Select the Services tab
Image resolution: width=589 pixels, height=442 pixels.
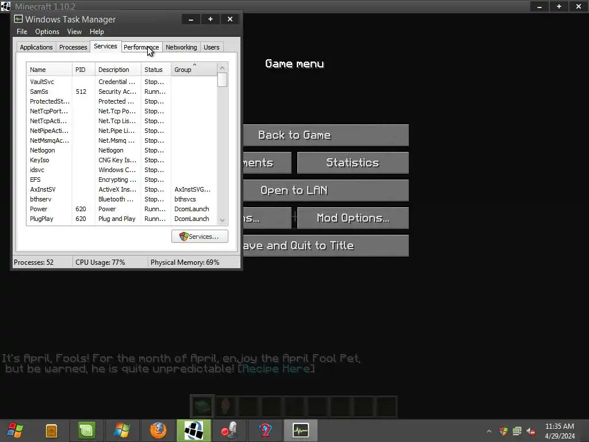click(x=106, y=46)
